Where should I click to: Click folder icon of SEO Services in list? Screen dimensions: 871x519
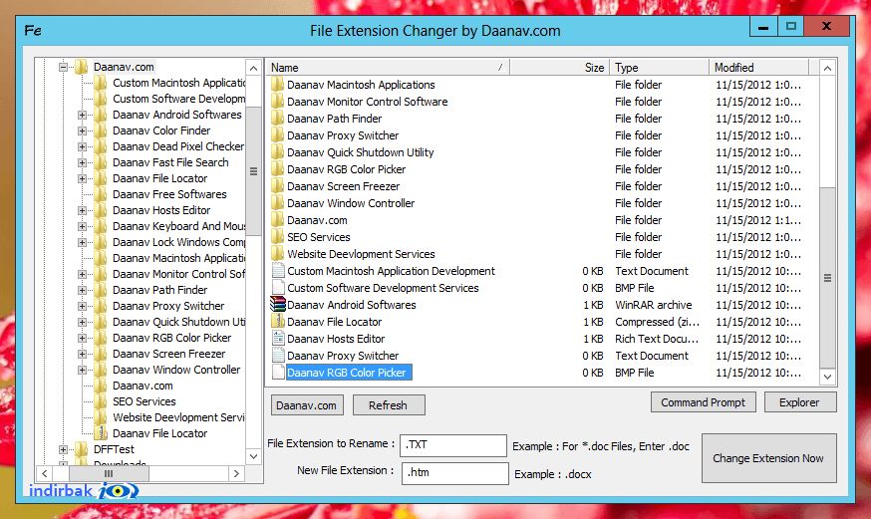click(278, 237)
